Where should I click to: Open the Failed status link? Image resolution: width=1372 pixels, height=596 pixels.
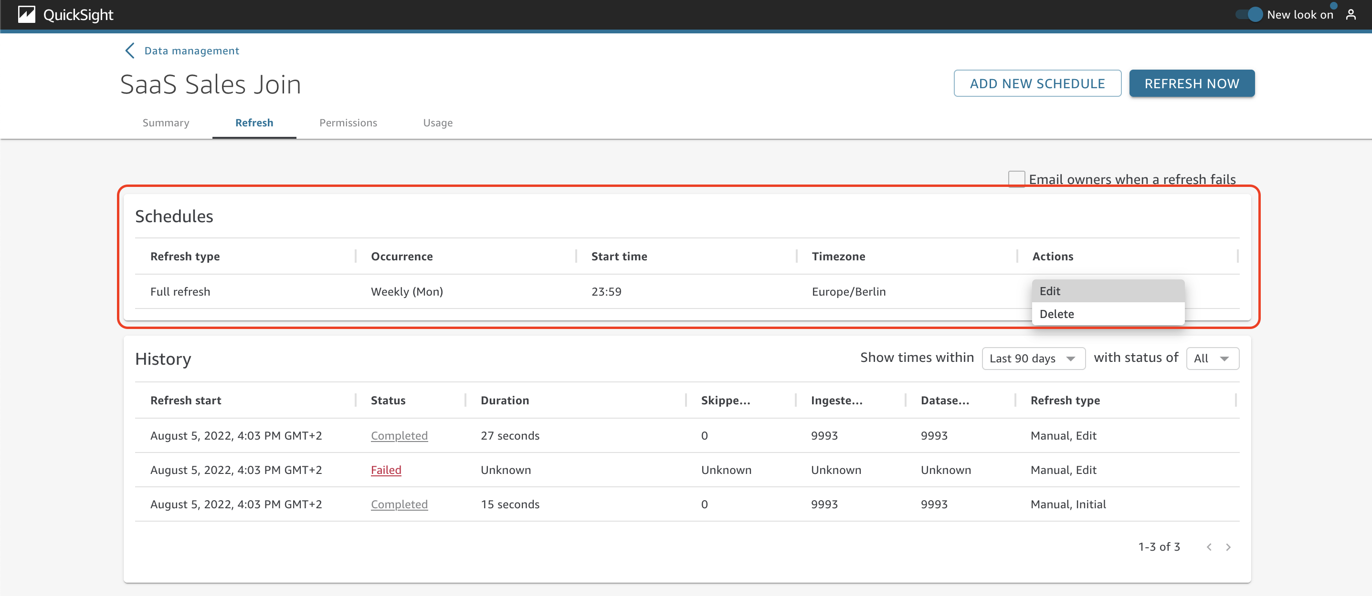click(386, 470)
